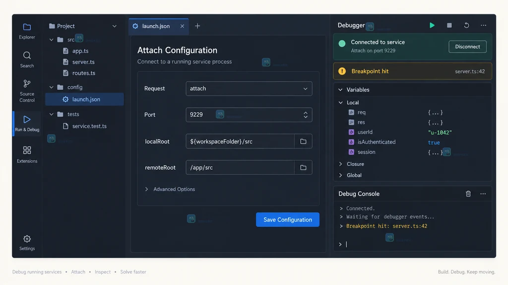The height and width of the screenshot is (285, 508).
Task: Click the req value "{...}"
Action: (435, 112)
